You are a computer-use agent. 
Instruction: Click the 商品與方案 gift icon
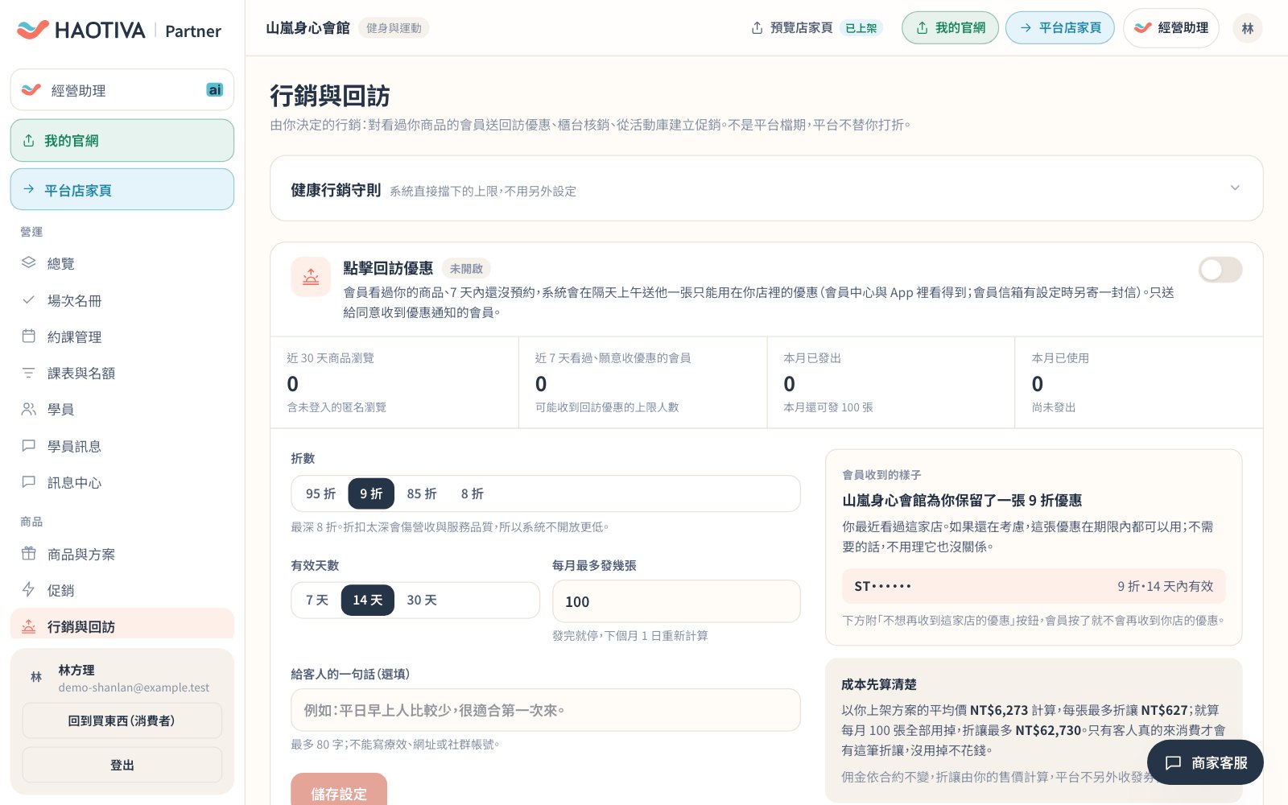tap(29, 554)
